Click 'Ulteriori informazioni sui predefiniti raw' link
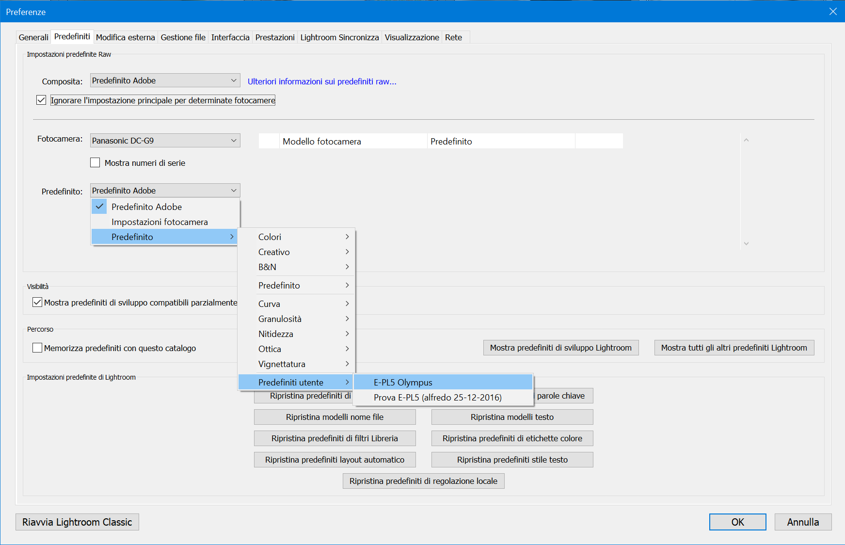The image size is (845, 545). [x=322, y=81]
